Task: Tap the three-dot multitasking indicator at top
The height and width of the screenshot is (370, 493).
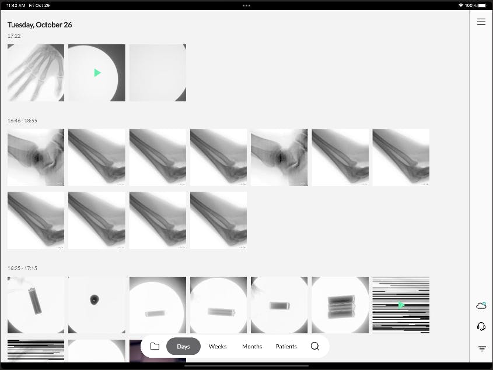Action: (x=246, y=5)
